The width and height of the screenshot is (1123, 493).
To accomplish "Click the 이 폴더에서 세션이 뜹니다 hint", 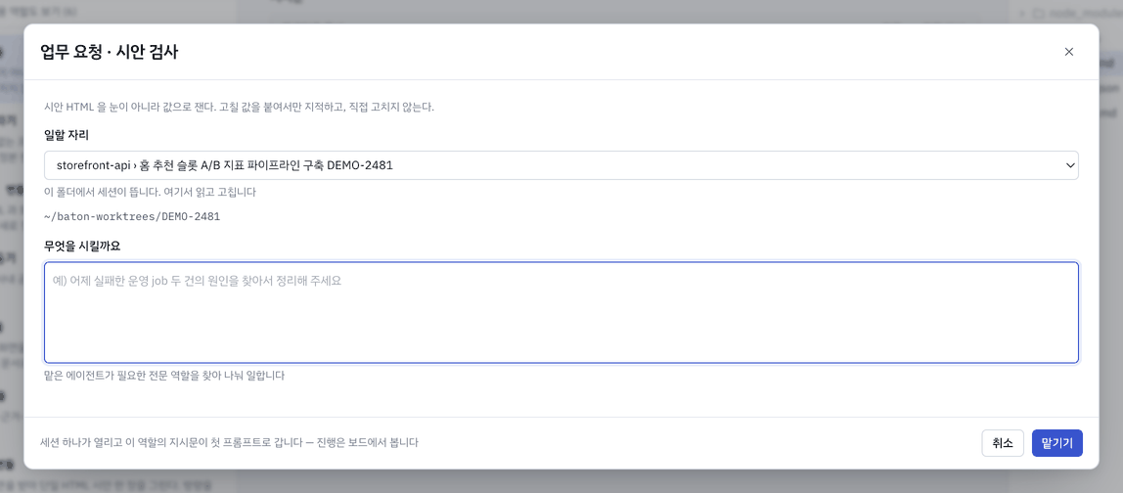I will [150, 192].
